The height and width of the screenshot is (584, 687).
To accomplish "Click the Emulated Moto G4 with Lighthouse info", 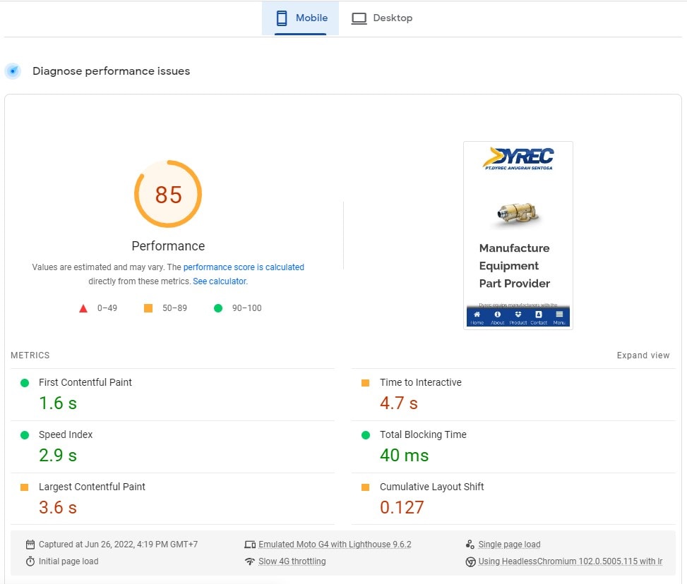I will click(334, 545).
